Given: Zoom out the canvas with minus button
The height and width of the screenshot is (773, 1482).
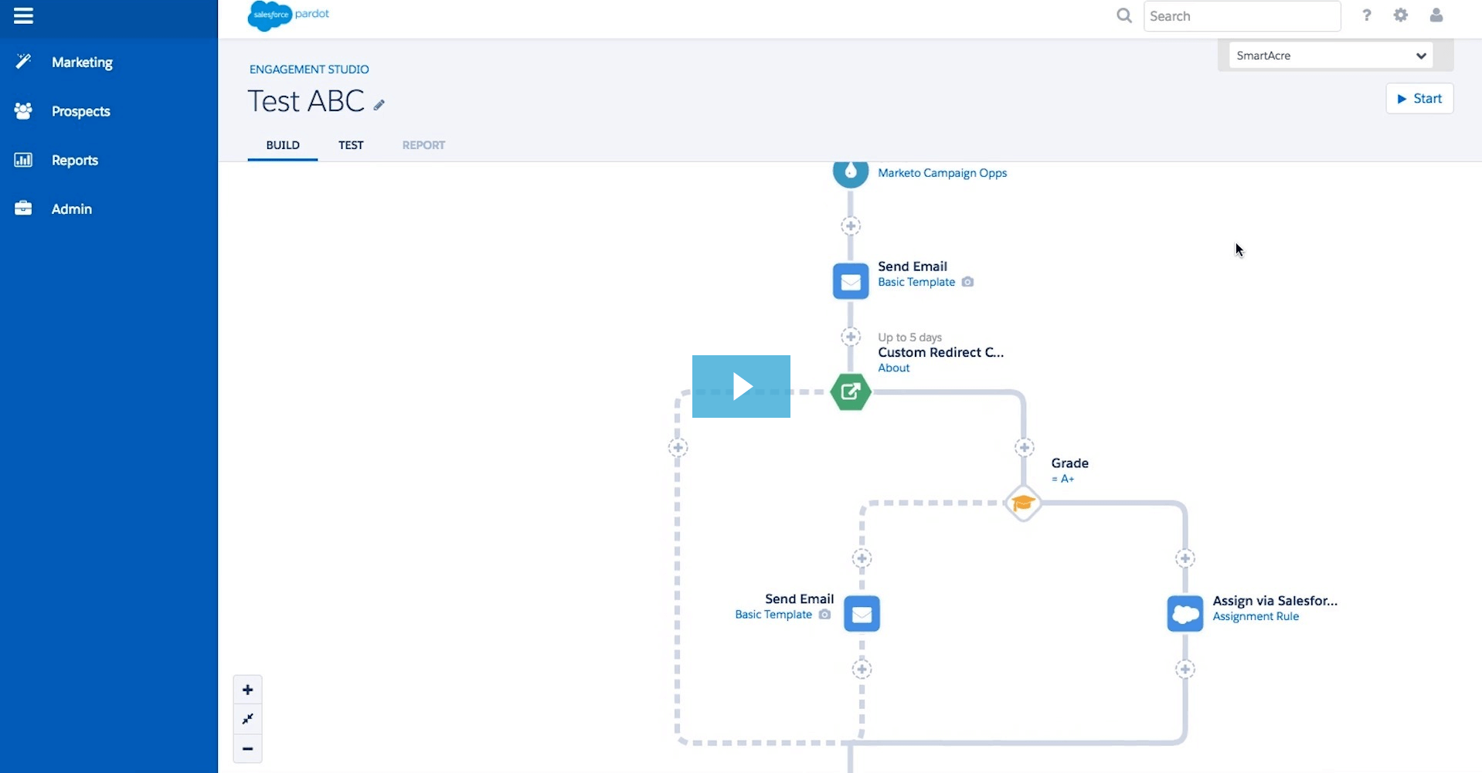Looking at the screenshot, I should (x=247, y=749).
